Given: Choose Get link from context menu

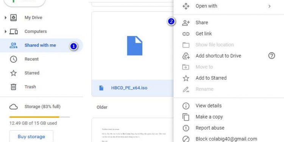Looking at the screenshot, I should point(204,34).
